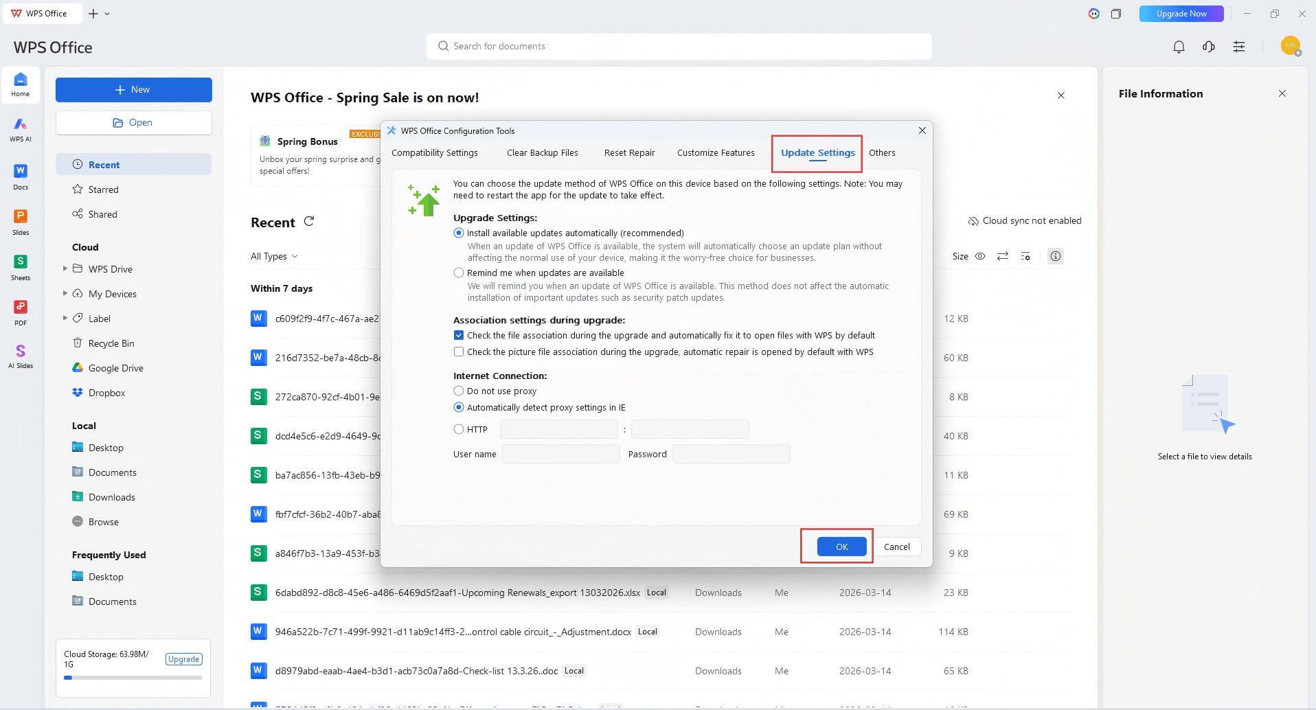Expand the My Devices tree node
The image size is (1316, 710).
(x=65, y=293)
